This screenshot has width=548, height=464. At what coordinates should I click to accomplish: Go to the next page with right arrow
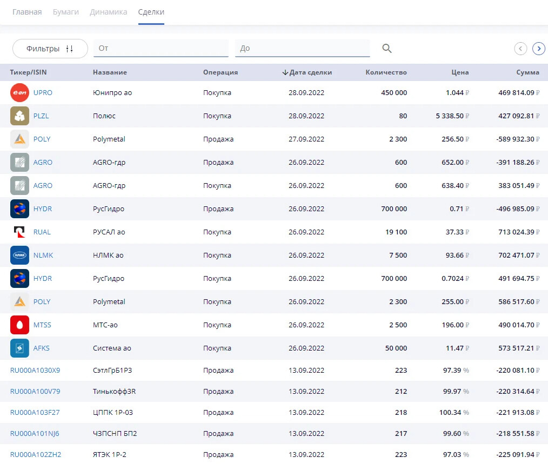coord(539,49)
